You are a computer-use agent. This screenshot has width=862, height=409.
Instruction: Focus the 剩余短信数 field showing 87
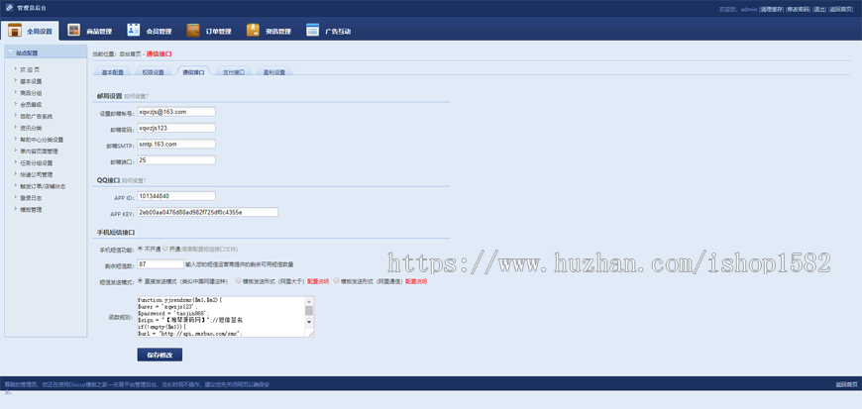[x=161, y=263]
